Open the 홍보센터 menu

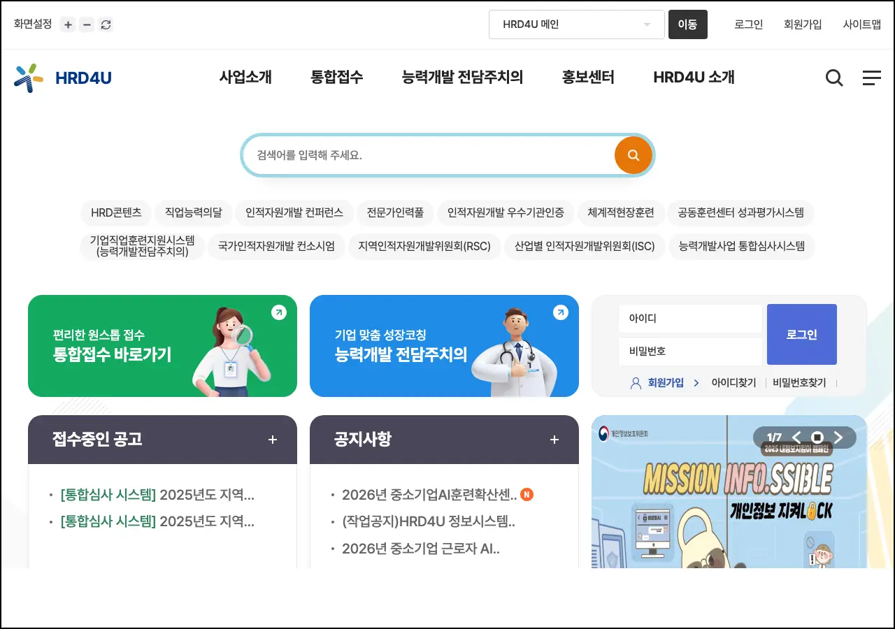point(587,77)
